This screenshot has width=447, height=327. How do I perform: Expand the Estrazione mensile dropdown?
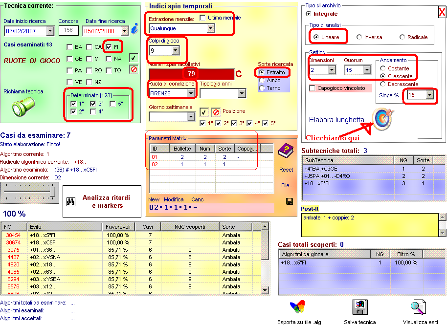(x=211, y=28)
